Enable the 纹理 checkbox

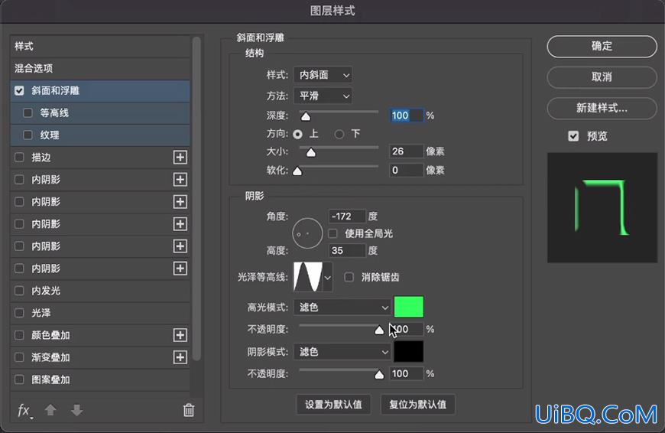click(x=28, y=135)
